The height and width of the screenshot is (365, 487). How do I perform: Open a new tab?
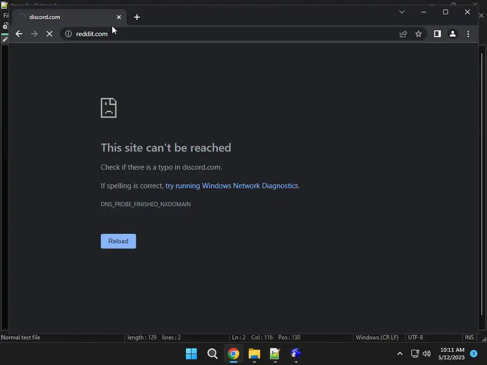coord(137,17)
